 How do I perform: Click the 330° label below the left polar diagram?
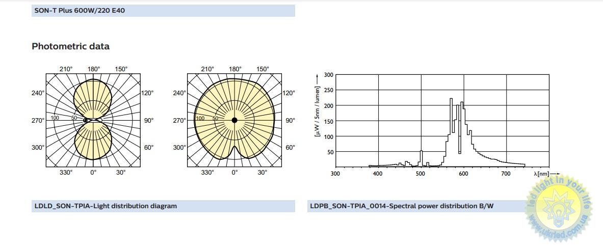pos(66,173)
